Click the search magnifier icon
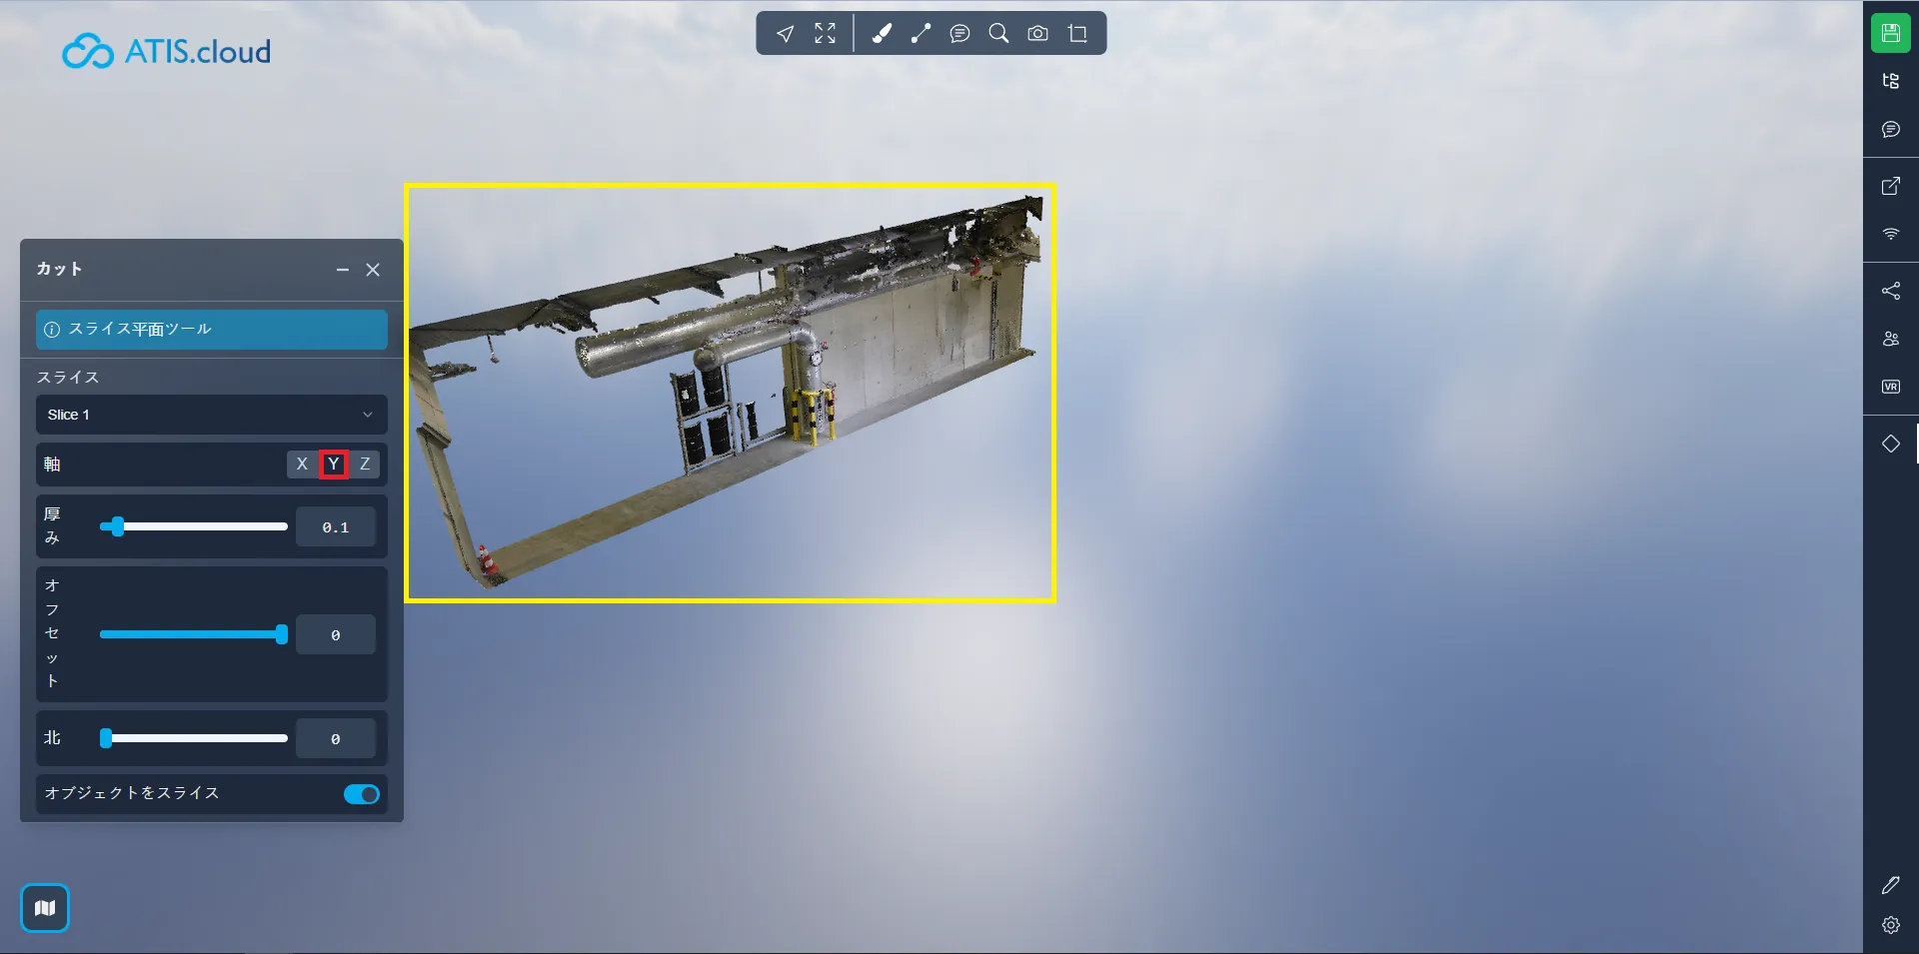 (998, 34)
